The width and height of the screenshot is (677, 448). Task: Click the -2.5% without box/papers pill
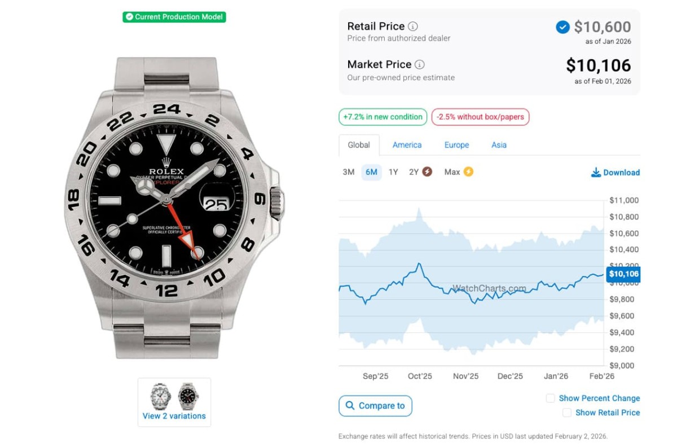point(480,117)
